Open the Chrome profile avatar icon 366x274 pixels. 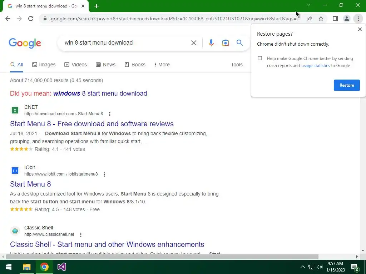click(x=347, y=19)
